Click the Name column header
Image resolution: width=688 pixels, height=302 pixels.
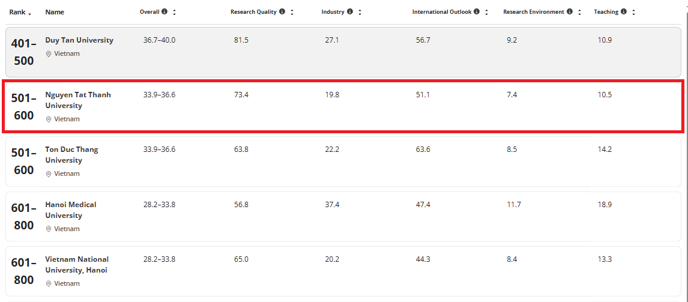tap(55, 12)
